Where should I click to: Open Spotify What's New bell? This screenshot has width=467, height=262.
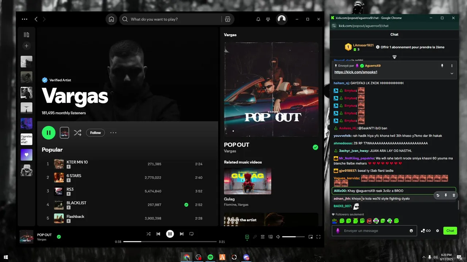[x=258, y=19]
